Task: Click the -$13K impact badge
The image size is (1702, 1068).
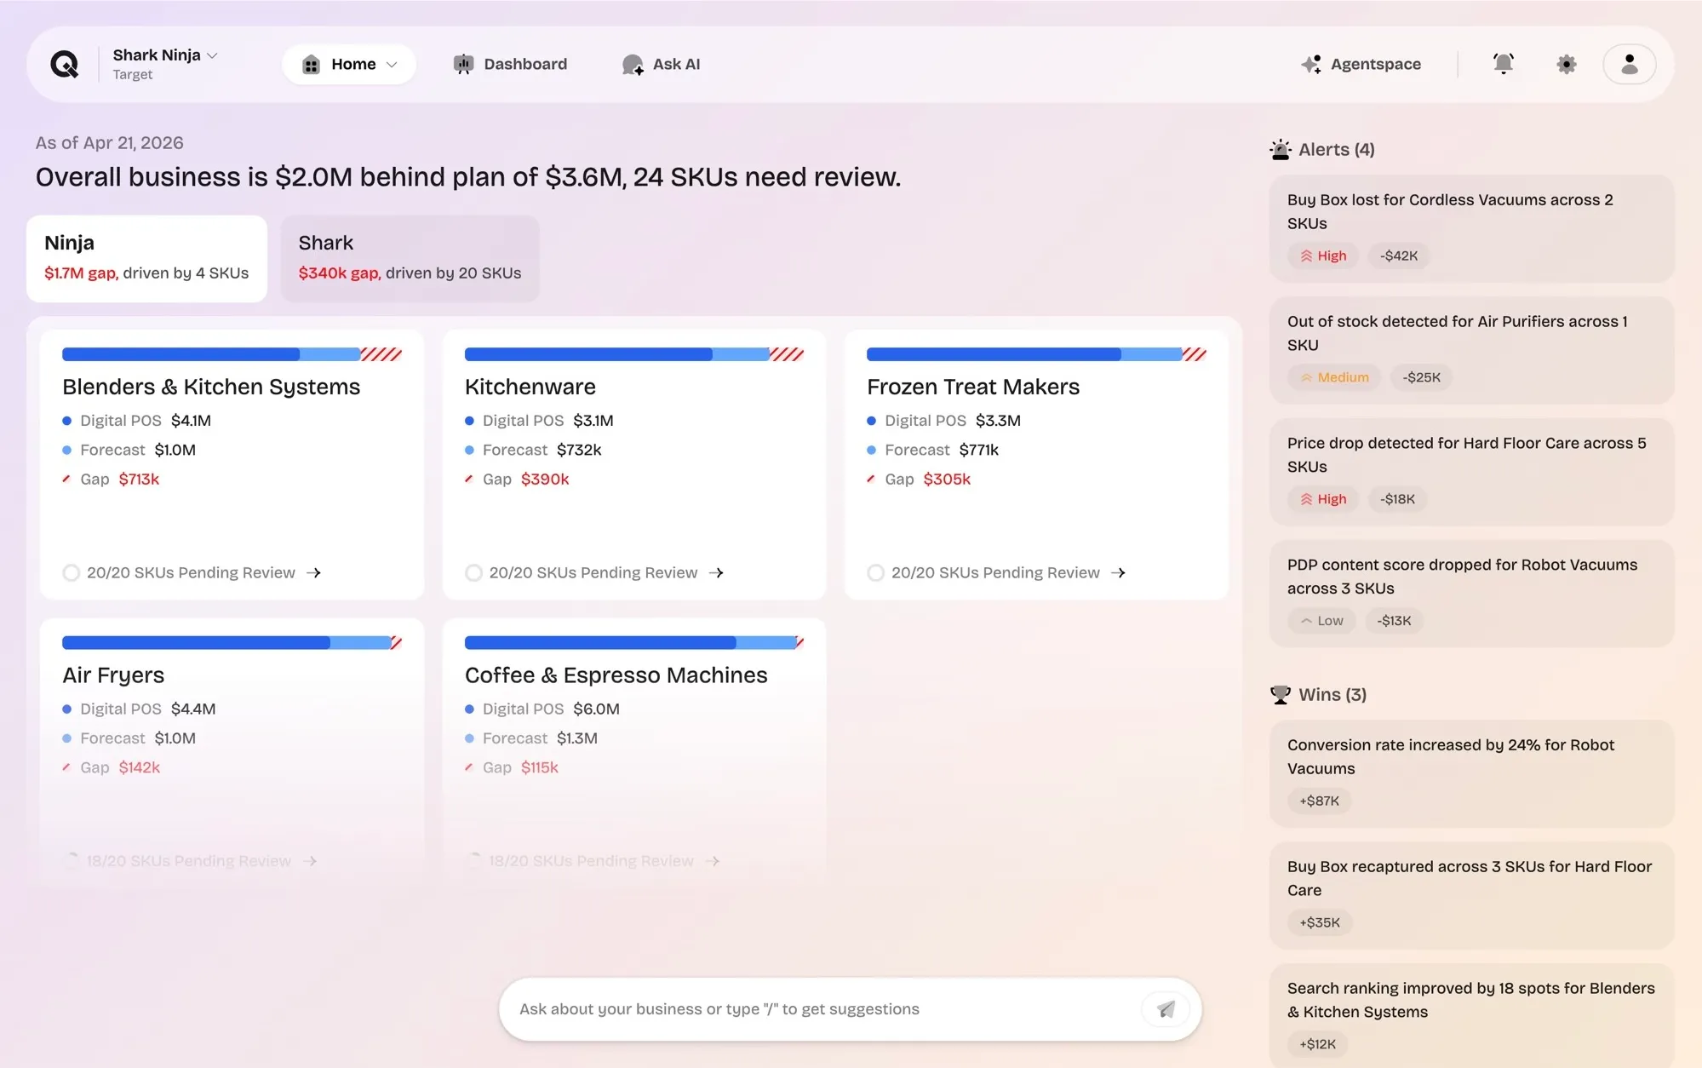Action: coord(1394,621)
